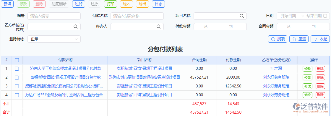This screenshot has width=331, height=116.
Task: Check the checkbox for row 3
Action: pyautogui.click(x=17, y=86)
